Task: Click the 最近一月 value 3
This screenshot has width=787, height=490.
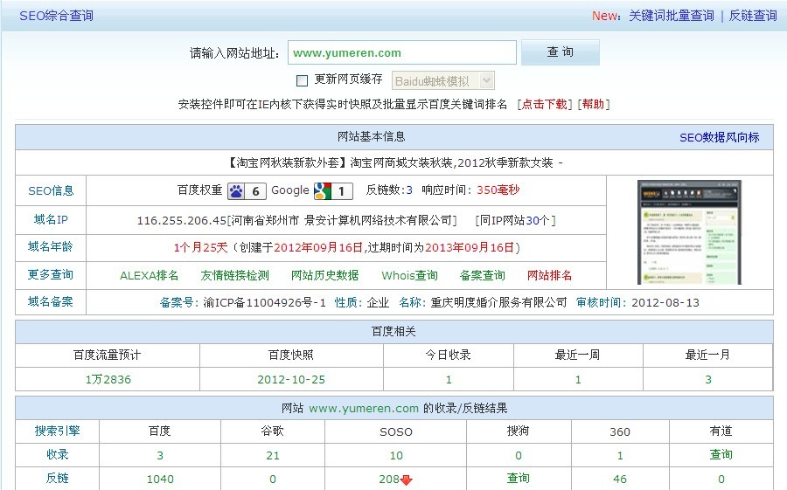Action: click(x=708, y=380)
